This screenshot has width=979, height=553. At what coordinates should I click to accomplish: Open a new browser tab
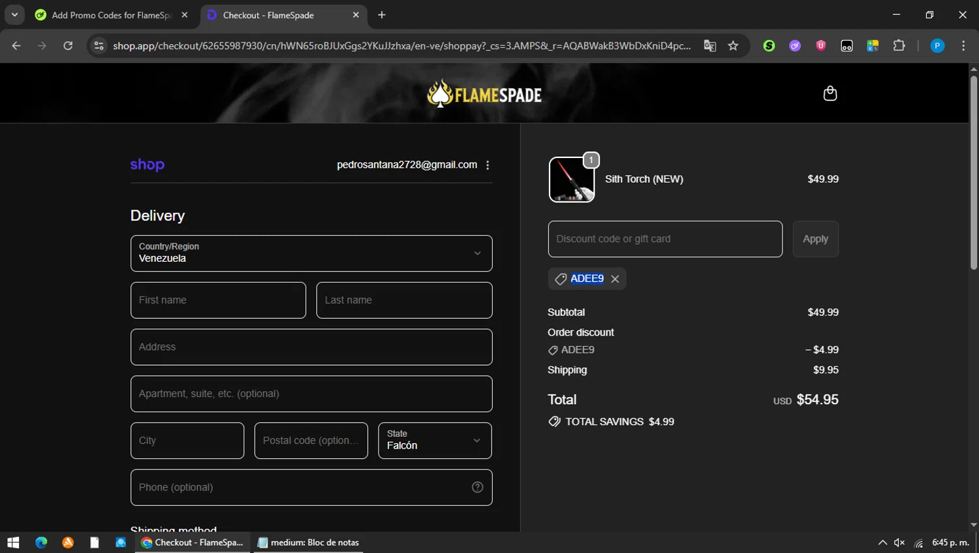[x=382, y=15]
